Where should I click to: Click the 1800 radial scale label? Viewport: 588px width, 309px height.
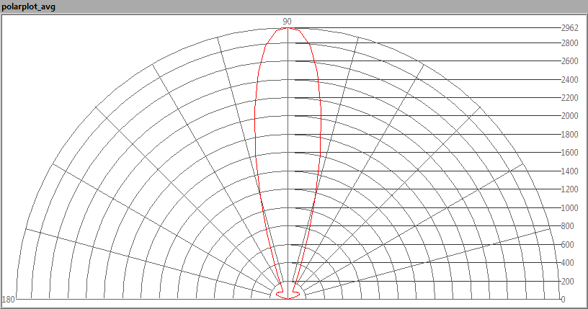[x=569, y=135]
